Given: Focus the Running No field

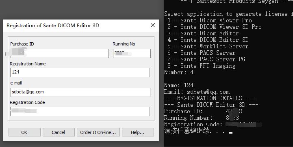Looking at the screenshot, I should click(132, 54).
